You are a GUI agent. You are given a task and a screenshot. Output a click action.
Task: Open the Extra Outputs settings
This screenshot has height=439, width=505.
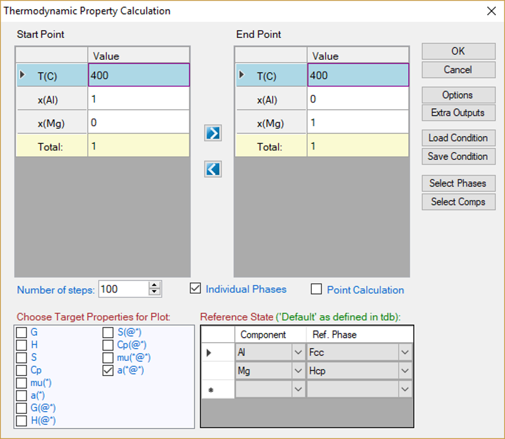[457, 113]
